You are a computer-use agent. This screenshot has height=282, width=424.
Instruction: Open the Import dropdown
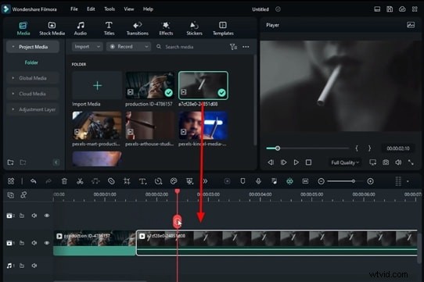point(87,47)
